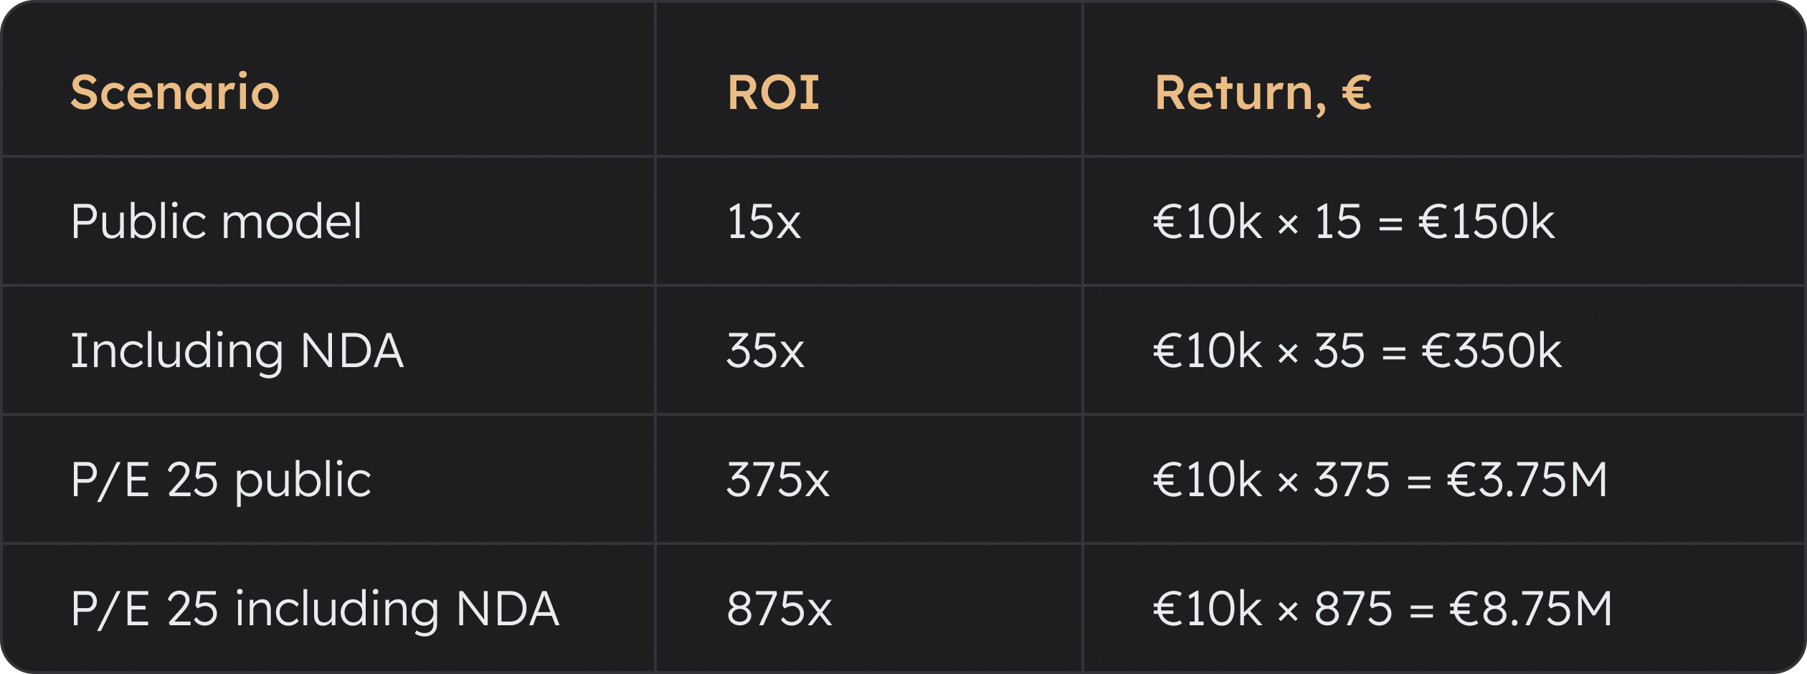Image resolution: width=1807 pixels, height=674 pixels.
Task: Click the €8.75M return calculation
Action: [1382, 608]
